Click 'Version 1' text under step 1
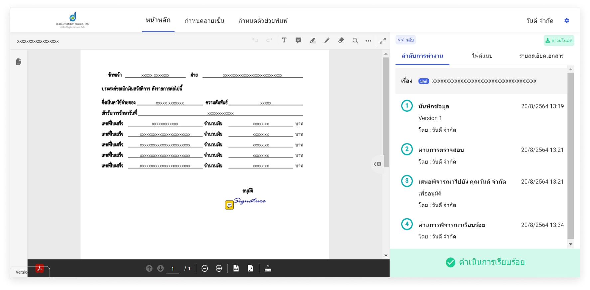Image resolution: width=590 pixels, height=290 pixels. coord(430,118)
